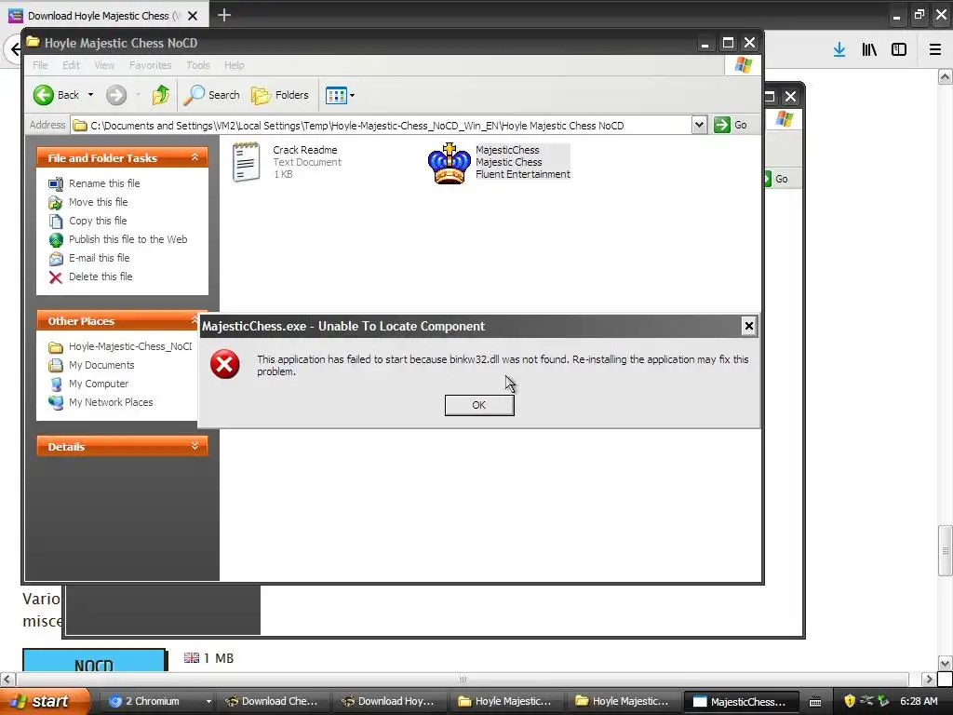Image resolution: width=953 pixels, height=715 pixels.
Task: Close the Unable To Locate Component dialog
Action: click(749, 326)
